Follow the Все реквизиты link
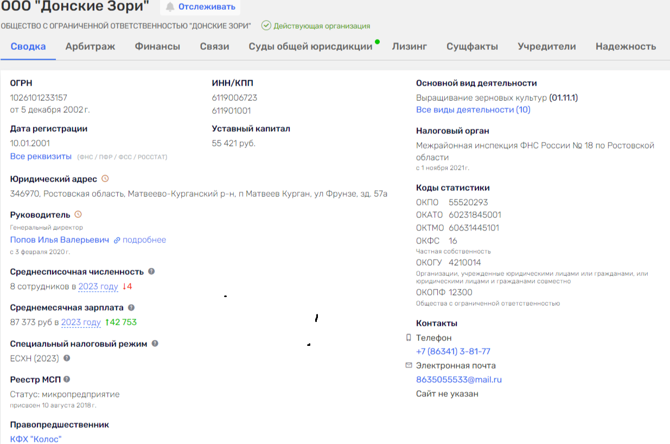Viewport: 670px width, 444px height. tap(41, 156)
